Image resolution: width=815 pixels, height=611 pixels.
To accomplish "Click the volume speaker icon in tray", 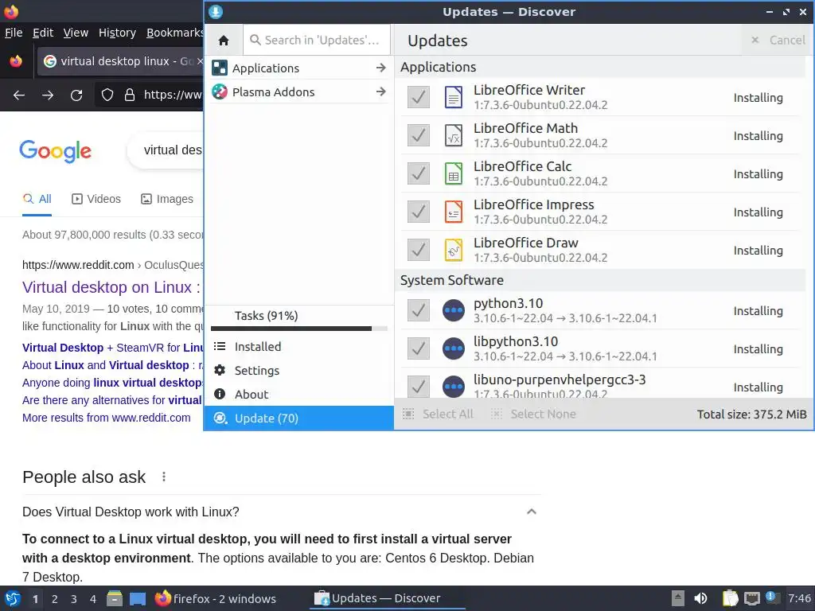I will coord(700,598).
